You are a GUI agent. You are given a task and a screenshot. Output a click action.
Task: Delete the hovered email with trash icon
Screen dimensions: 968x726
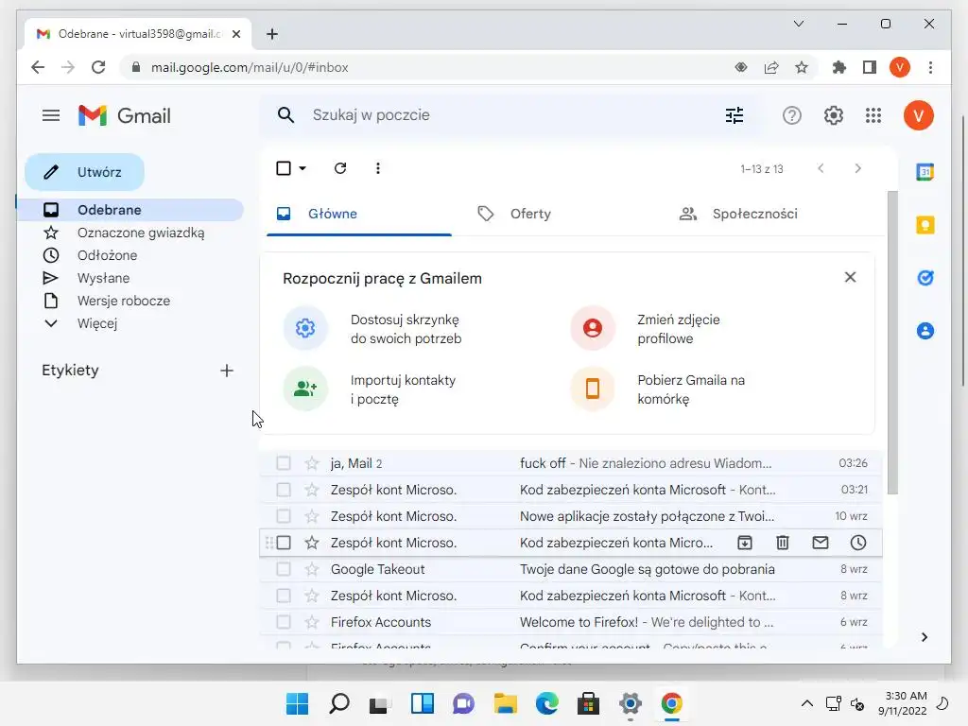tap(782, 543)
